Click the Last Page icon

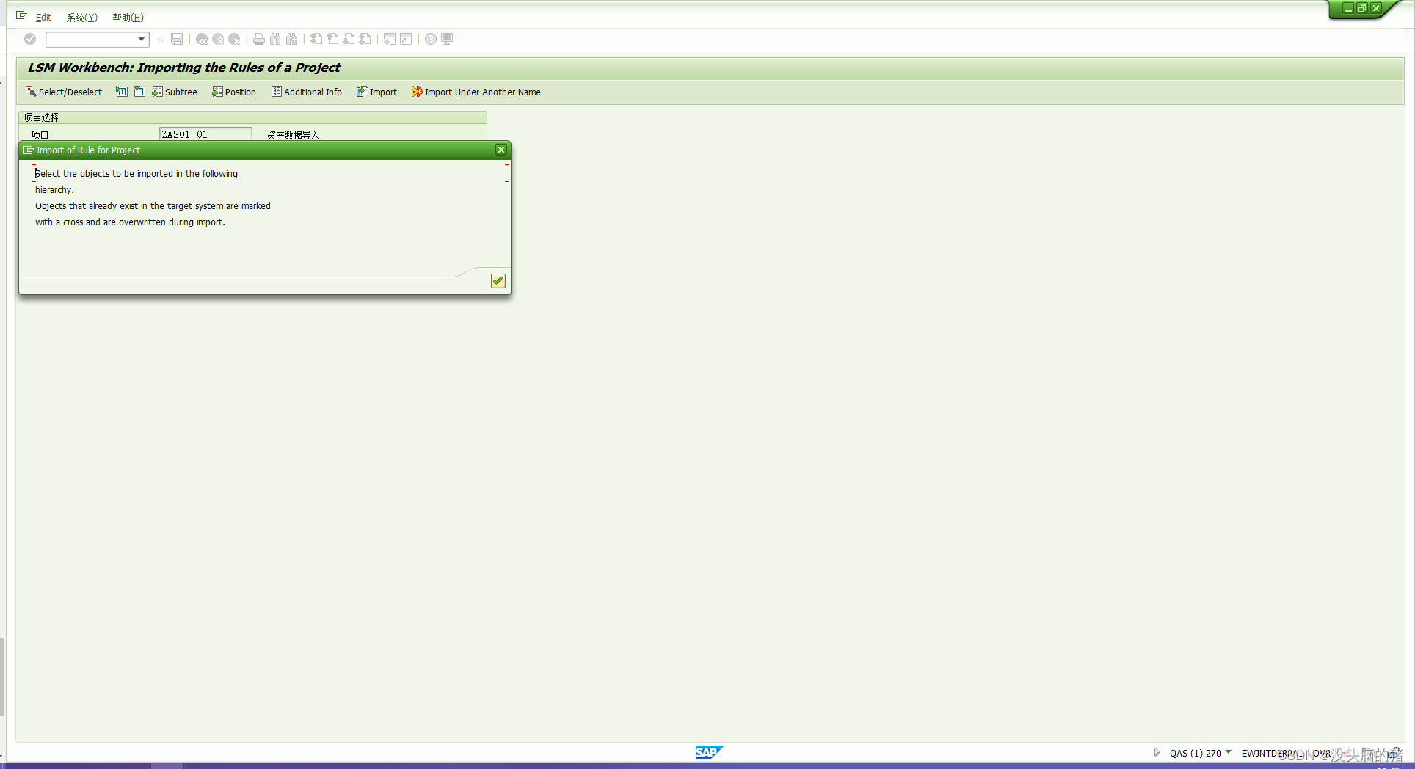pos(365,39)
